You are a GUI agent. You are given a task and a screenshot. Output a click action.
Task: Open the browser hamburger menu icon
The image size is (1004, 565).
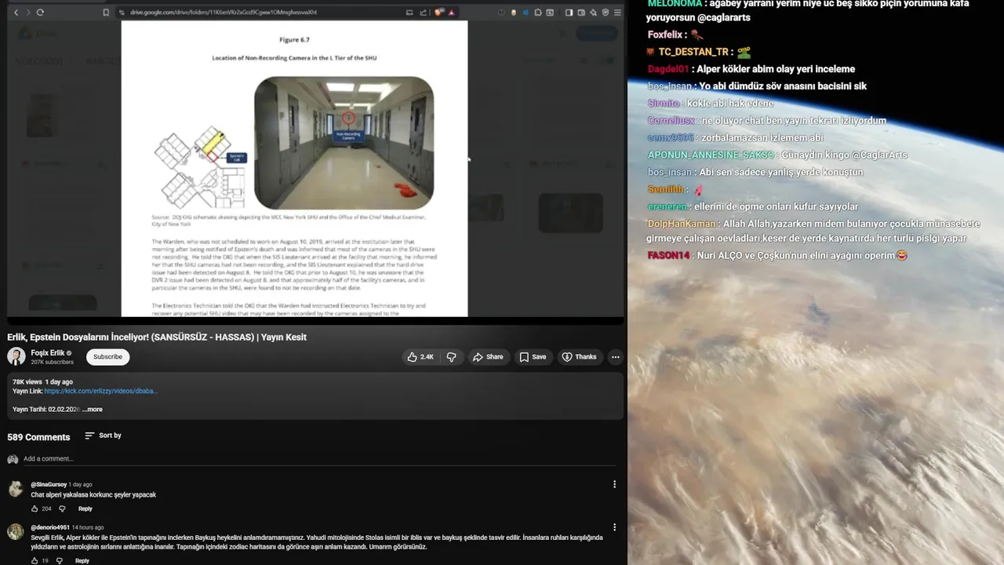[617, 13]
